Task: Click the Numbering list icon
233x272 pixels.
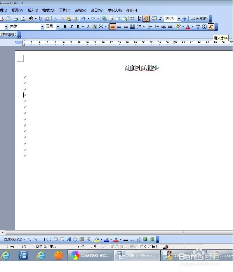Action: [150, 26]
